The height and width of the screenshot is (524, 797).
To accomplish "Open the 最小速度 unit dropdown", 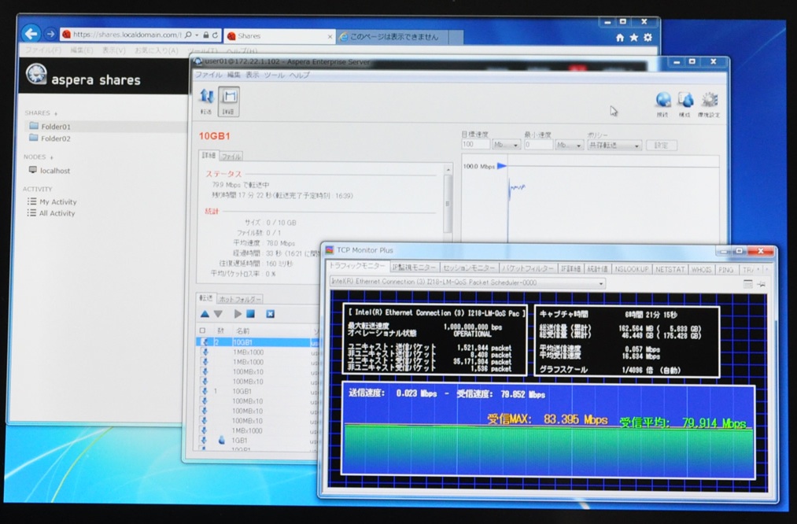I will point(569,145).
